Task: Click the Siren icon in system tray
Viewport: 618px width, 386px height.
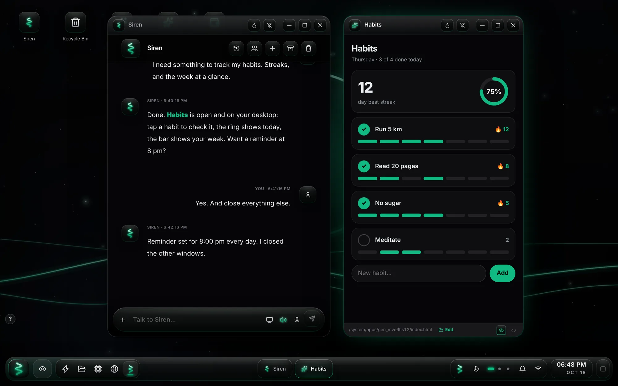Action: [x=460, y=369]
